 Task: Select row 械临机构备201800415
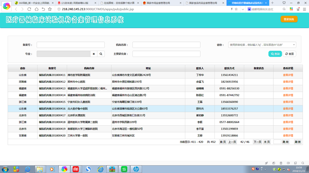point(155,102)
